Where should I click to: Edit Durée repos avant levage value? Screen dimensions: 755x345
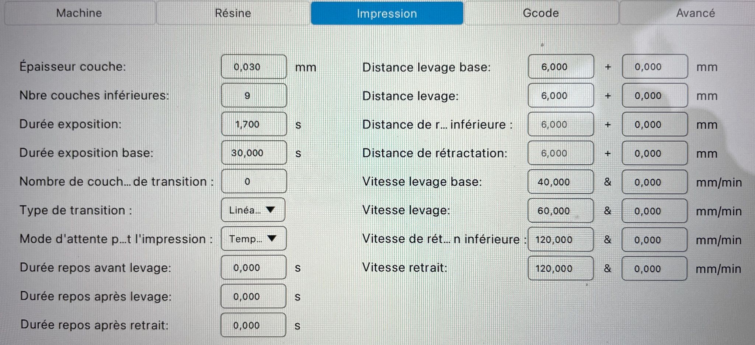(x=253, y=268)
